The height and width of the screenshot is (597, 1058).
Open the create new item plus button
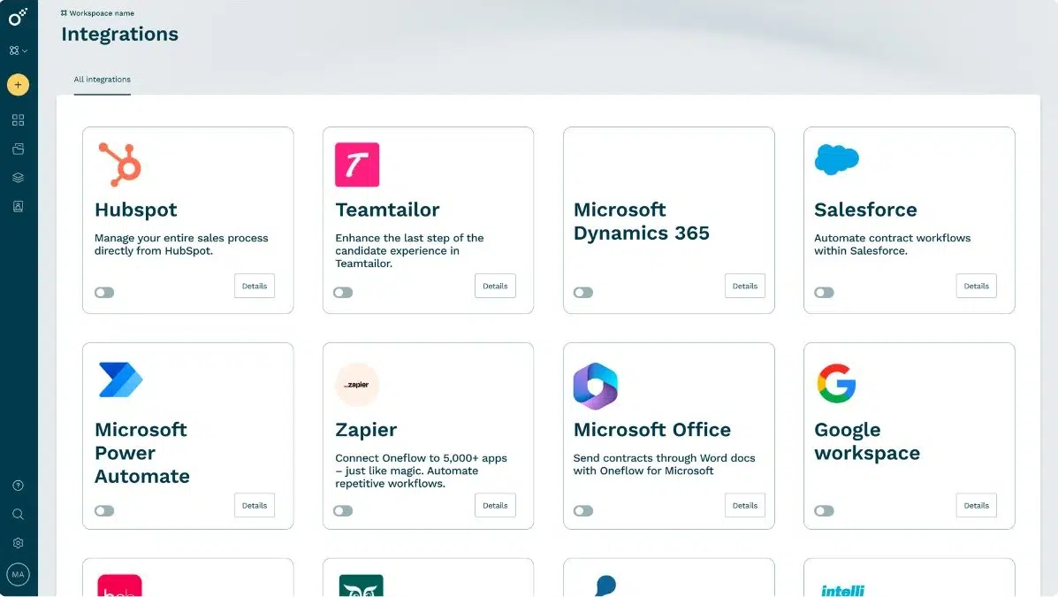pyautogui.click(x=18, y=85)
